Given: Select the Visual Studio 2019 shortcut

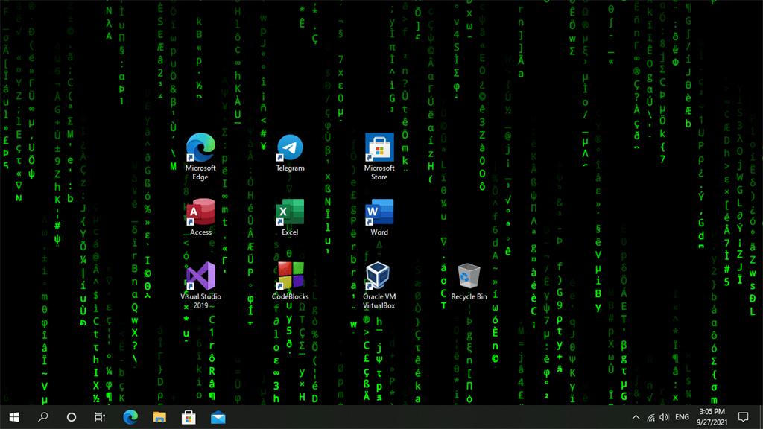Looking at the screenshot, I should click(x=200, y=285).
